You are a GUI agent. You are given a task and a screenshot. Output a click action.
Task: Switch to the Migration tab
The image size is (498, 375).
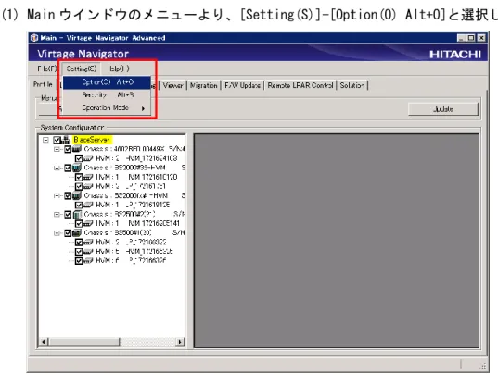[204, 85]
